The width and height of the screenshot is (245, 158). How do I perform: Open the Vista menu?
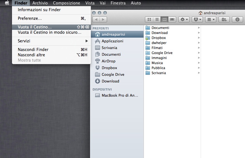(90, 3)
